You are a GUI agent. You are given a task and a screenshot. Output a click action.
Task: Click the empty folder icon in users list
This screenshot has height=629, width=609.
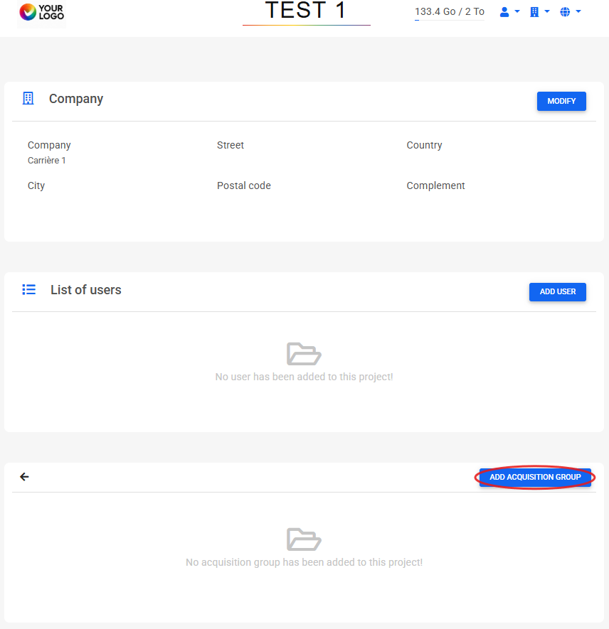tap(304, 353)
